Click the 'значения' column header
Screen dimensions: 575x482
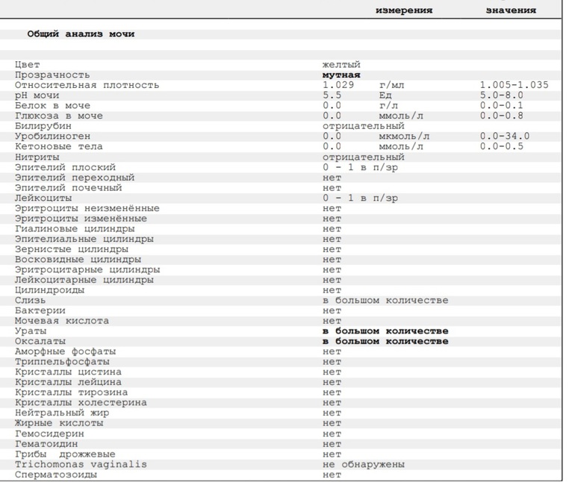(511, 10)
